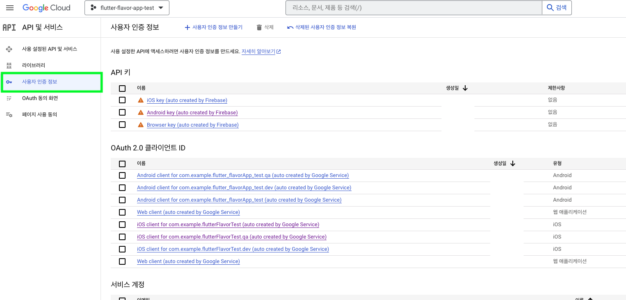Check the flutterFlavorTest.qa iOS client checkbox
626x300 pixels.
[x=122, y=237]
